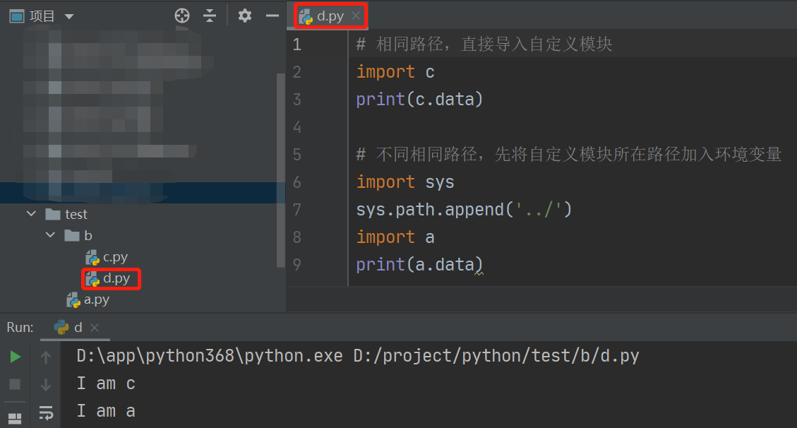Open the Project view dropdown

click(69, 16)
